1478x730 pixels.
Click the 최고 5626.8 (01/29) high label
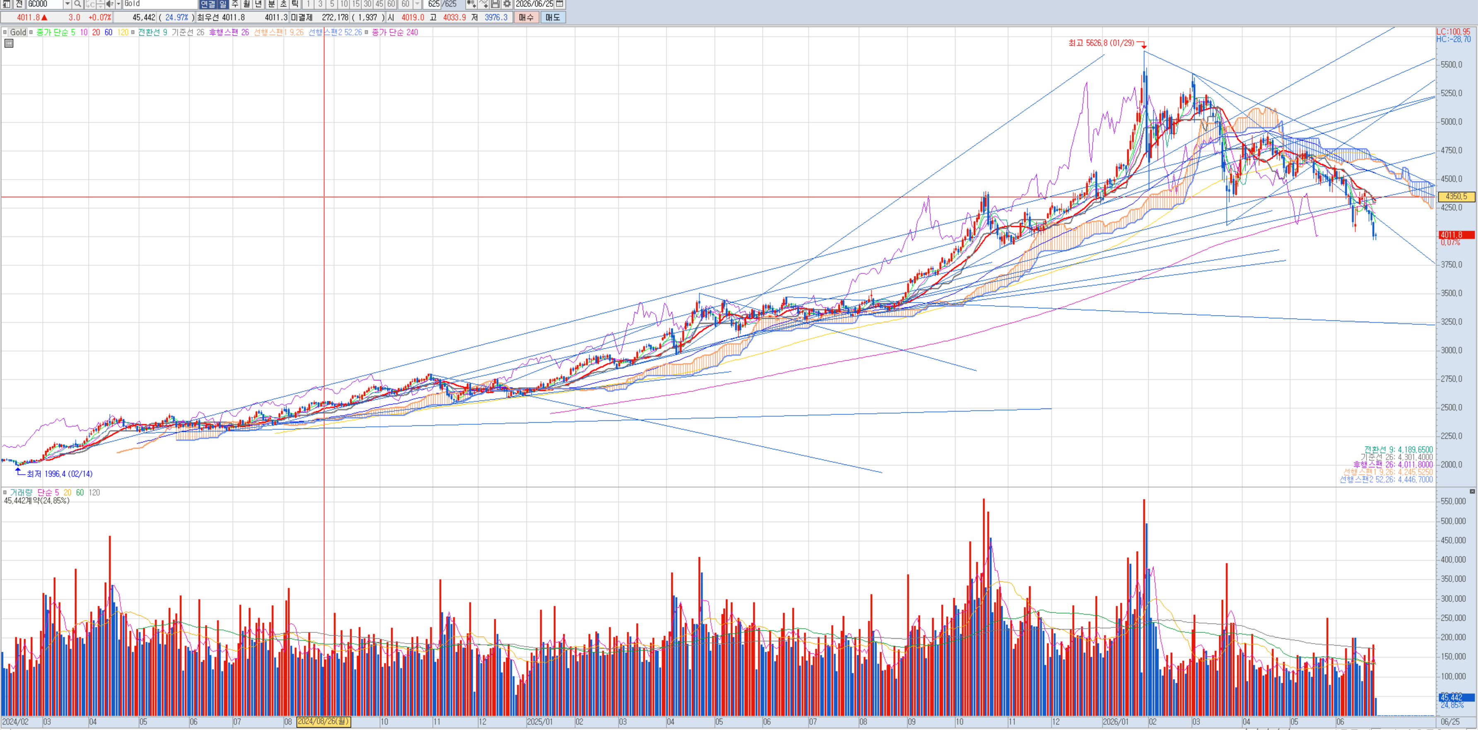1101,43
